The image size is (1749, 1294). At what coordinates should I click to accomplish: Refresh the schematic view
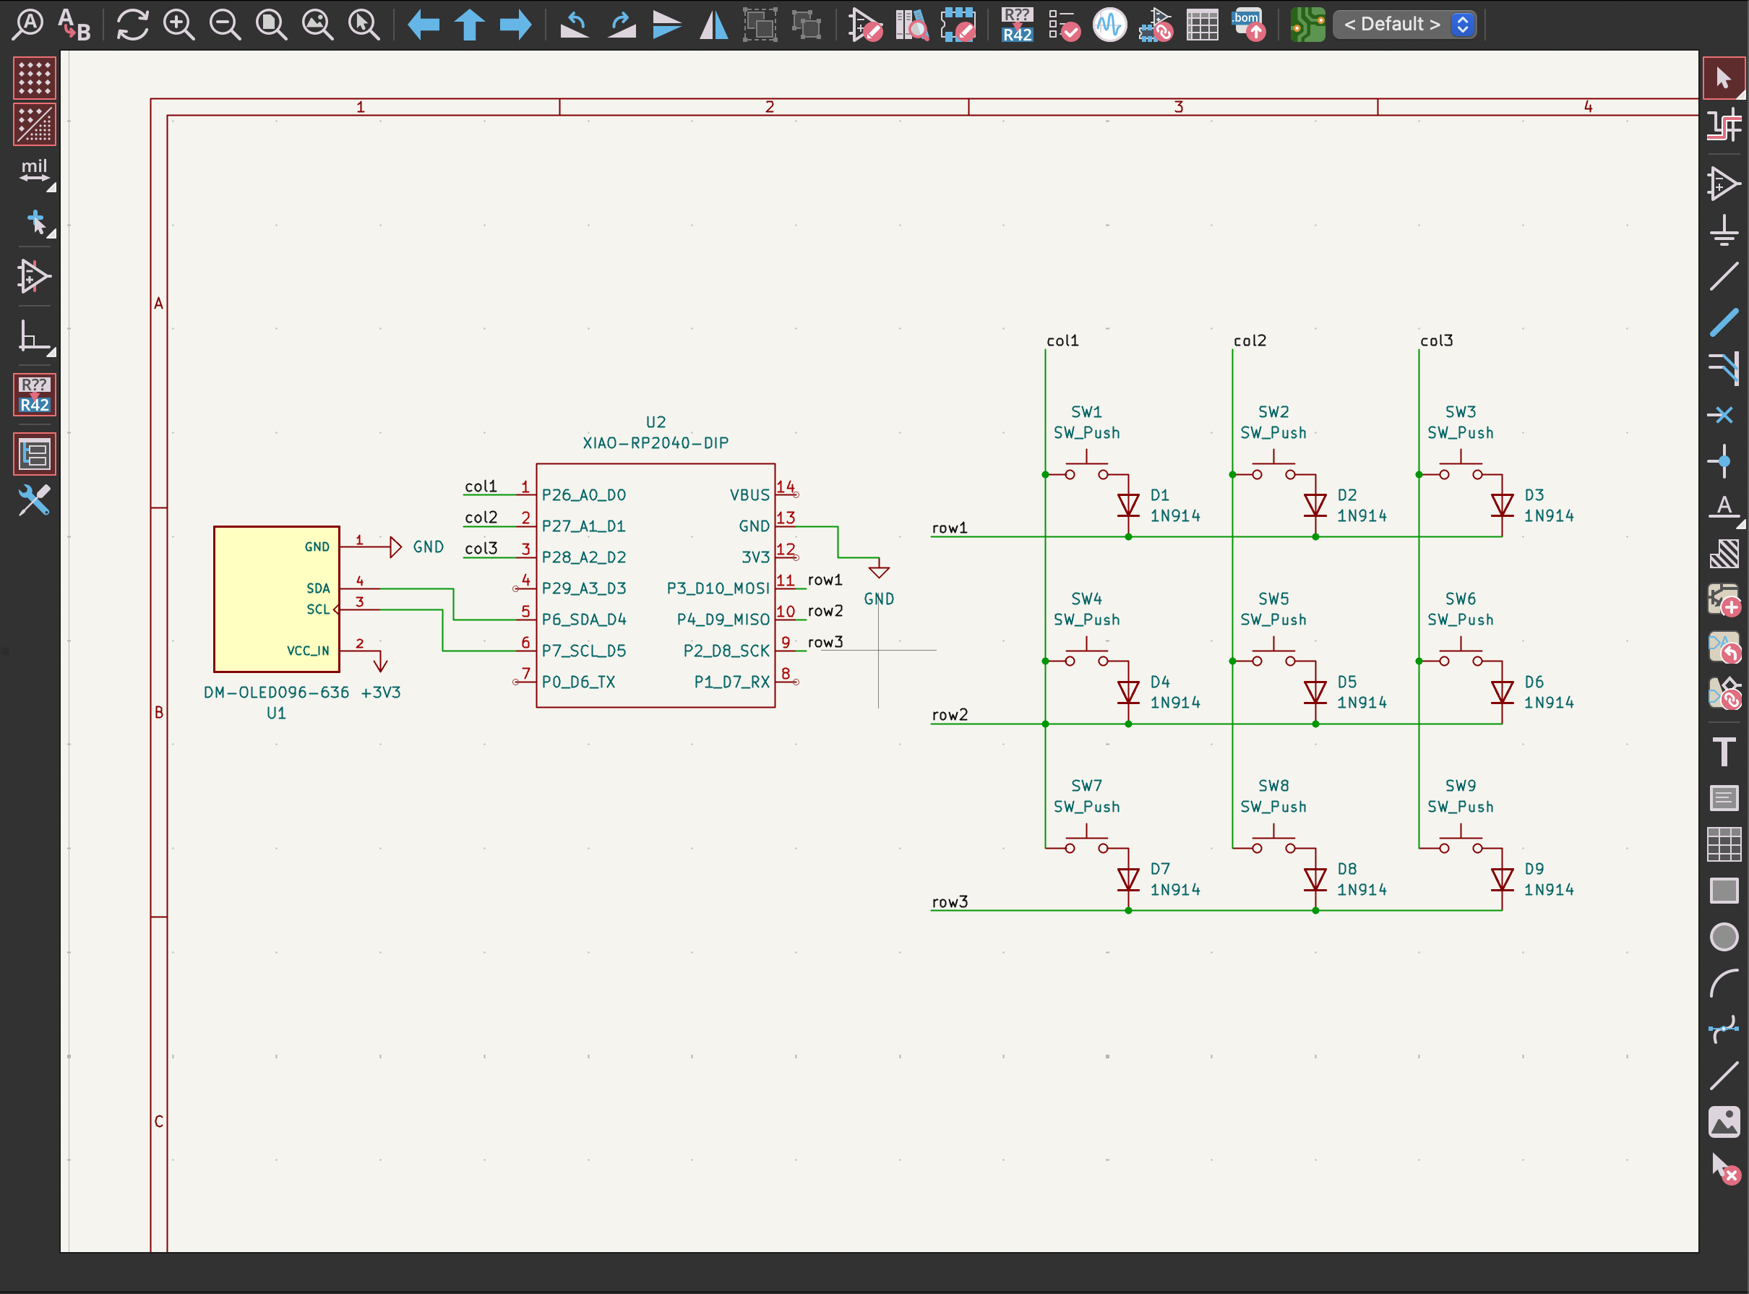pos(132,25)
